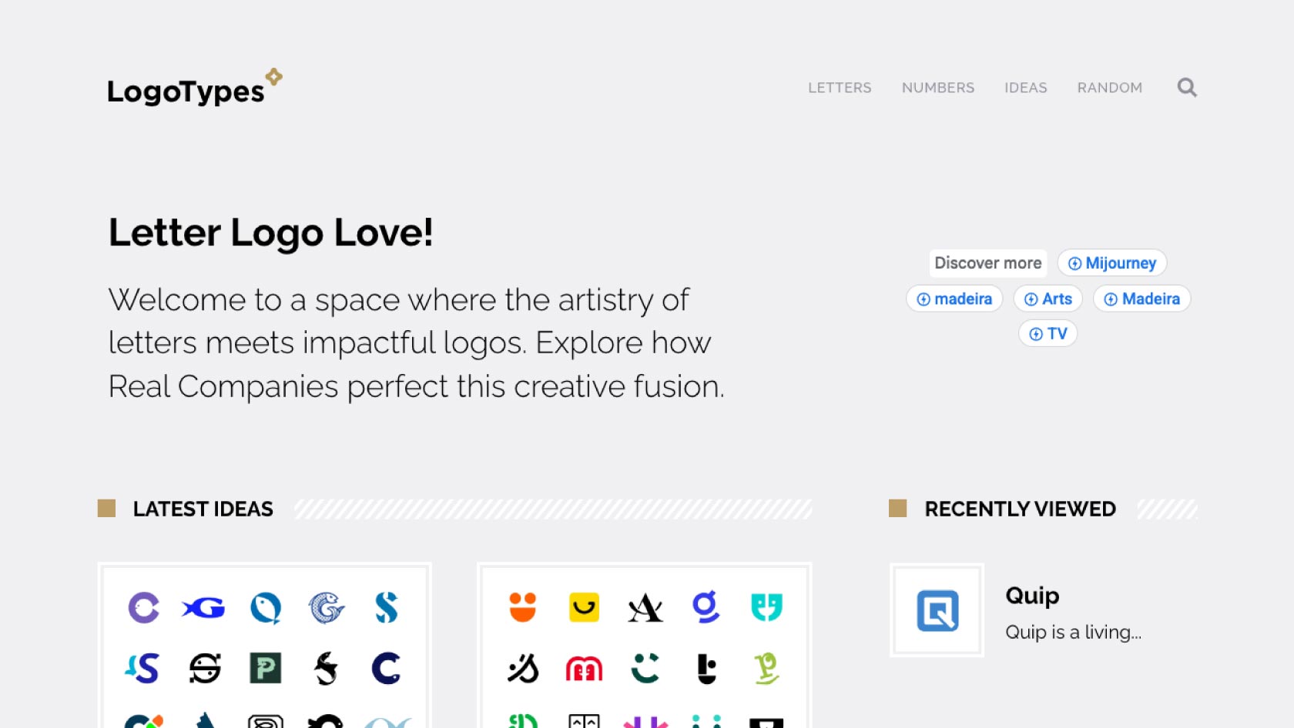Click the teal shield face logo
This screenshot has width=1294, height=728.
[x=766, y=607]
